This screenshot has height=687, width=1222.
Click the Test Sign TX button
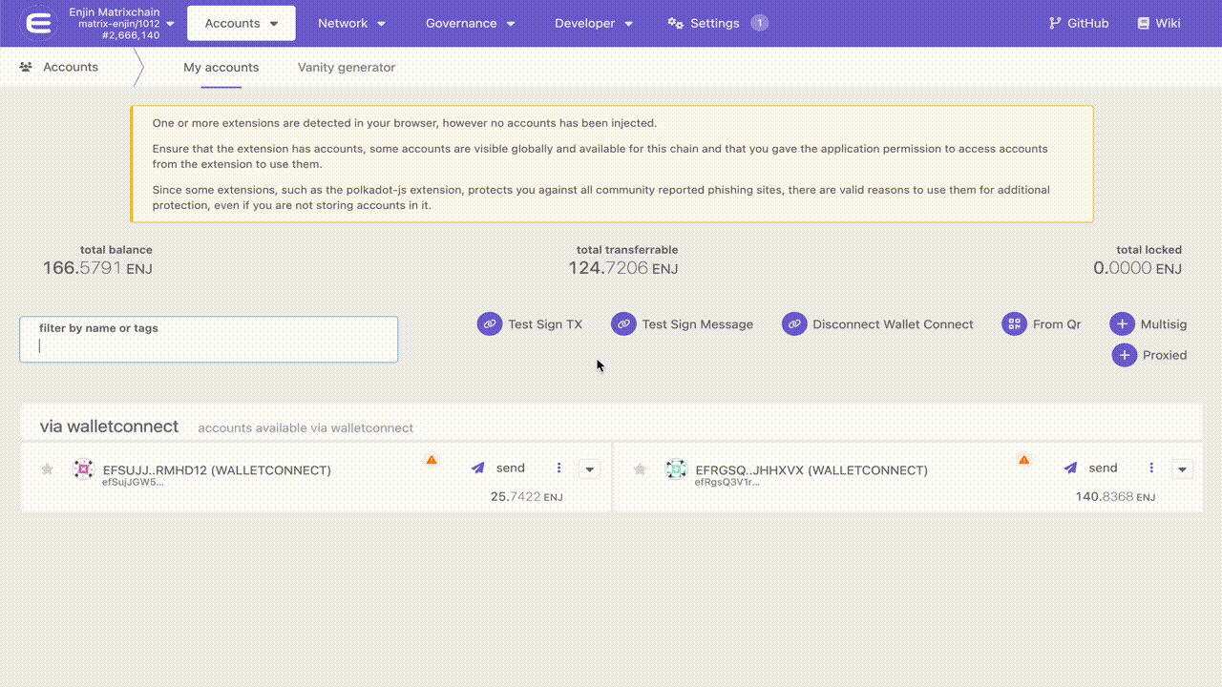click(530, 324)
